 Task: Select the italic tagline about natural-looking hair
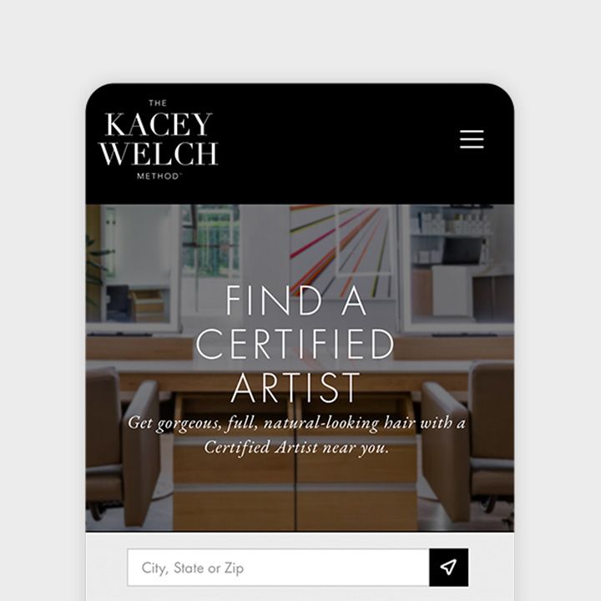[x=296, y=435]
